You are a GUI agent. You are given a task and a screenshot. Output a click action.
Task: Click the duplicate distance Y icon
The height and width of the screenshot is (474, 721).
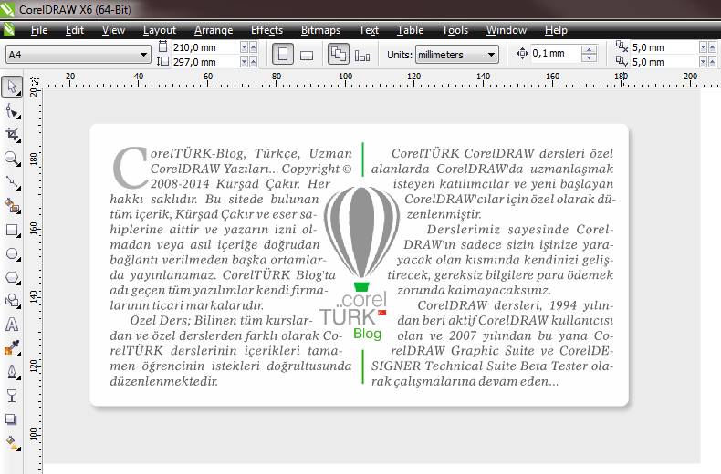622,61
